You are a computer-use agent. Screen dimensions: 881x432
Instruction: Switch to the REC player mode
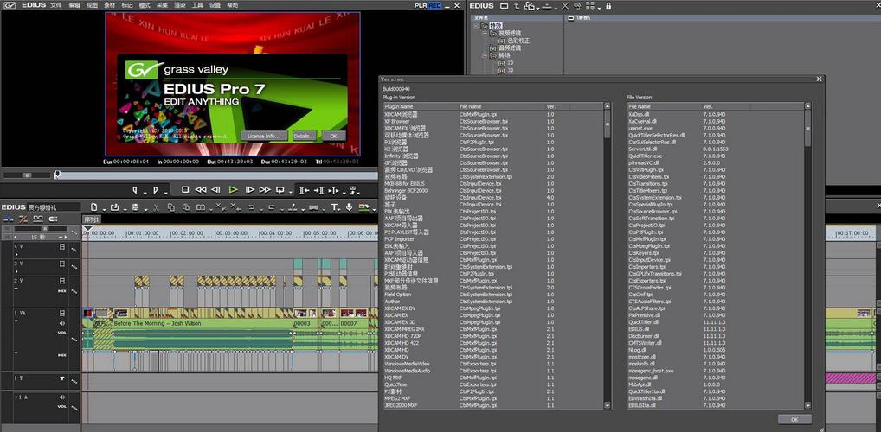(435, 5)
